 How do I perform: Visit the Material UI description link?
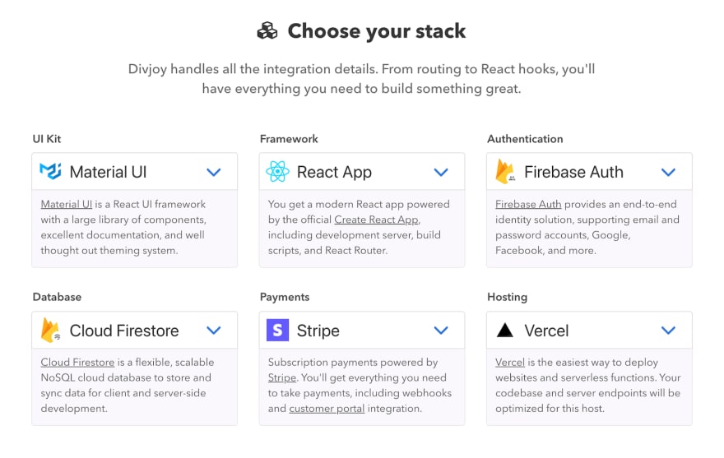pyautogui.click(x=67, y=204)
